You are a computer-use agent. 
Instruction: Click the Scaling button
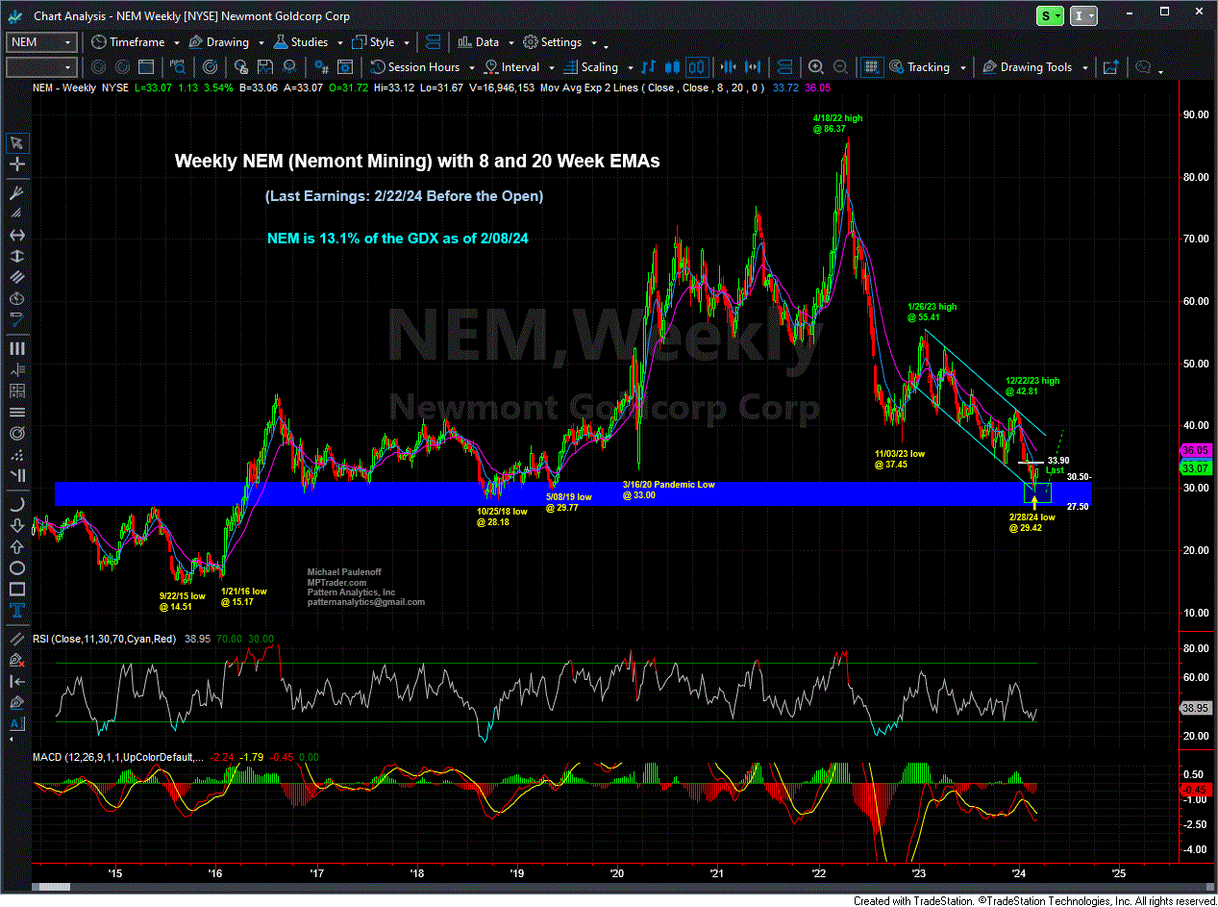(591, 67)
